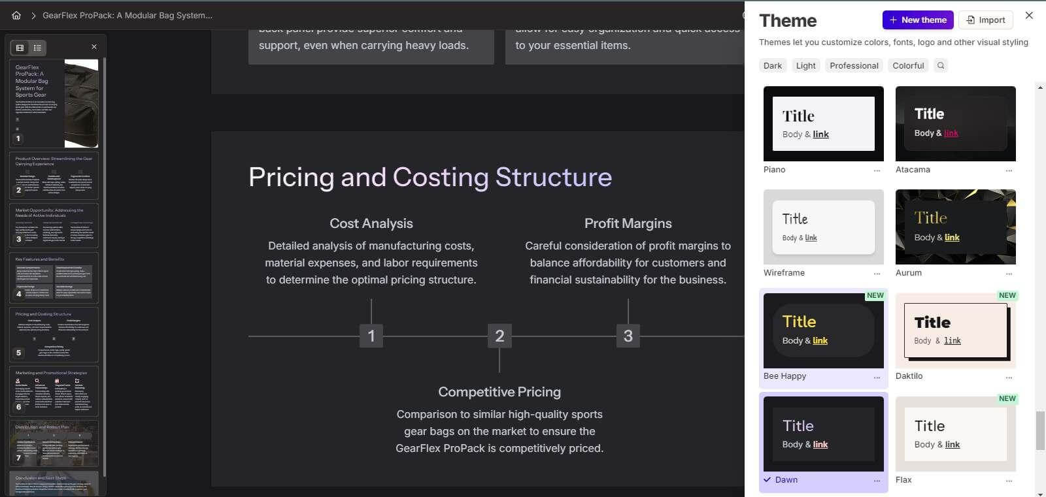Click the theme panel scrollbar
The image size is (1046, 497).
[1040, 431]
